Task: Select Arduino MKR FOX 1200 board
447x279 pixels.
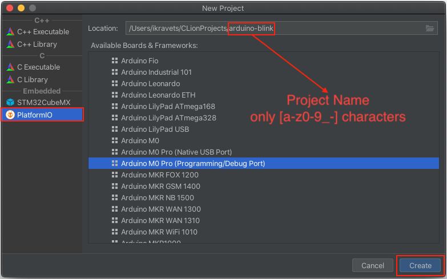Action: (x=264, y=175)
